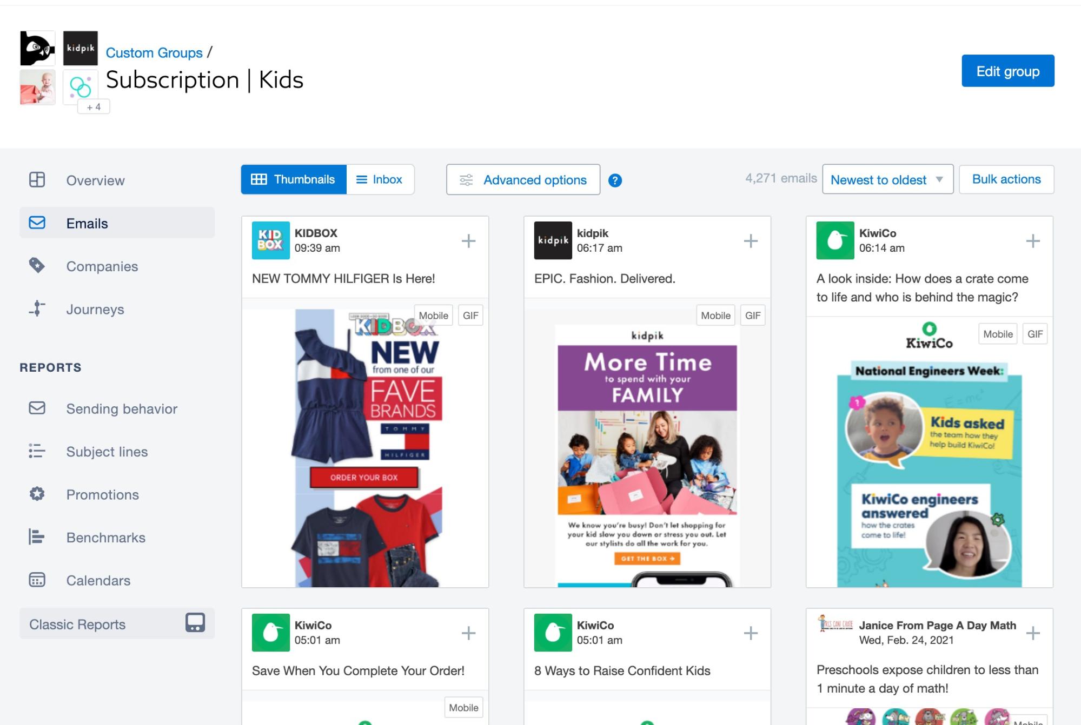Toggle Mobile preview on KiwiCo crate email
The height and width of the screenshot is (725, 1081).
tap(998, 334)
